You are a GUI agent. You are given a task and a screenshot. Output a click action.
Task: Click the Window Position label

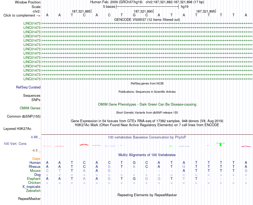[x=28, y=2]
